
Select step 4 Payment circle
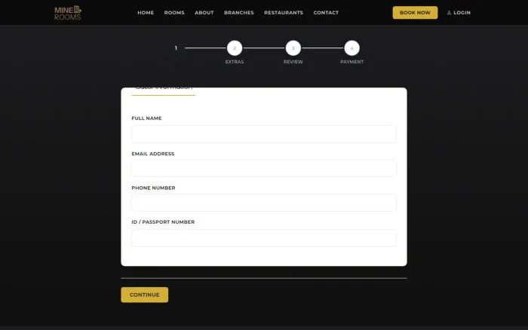[x=351, y=48]
